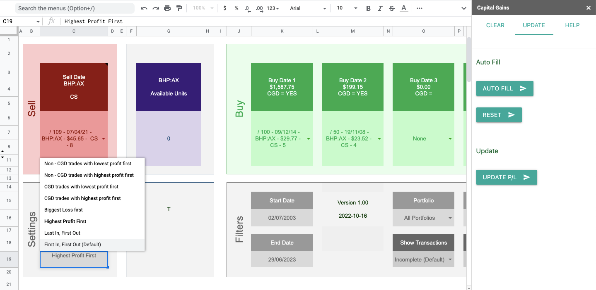Click the UPDATE P/L button
Screen dimensions: 596x290
[x=506, y=177]
